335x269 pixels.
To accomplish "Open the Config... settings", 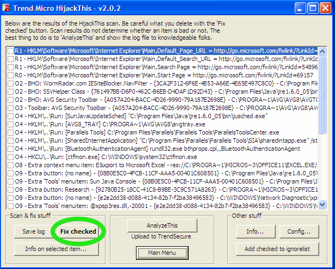I will 299,231.
